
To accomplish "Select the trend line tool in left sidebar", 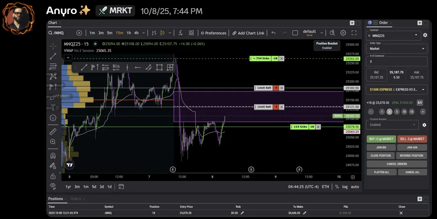I will coord(53,57).
